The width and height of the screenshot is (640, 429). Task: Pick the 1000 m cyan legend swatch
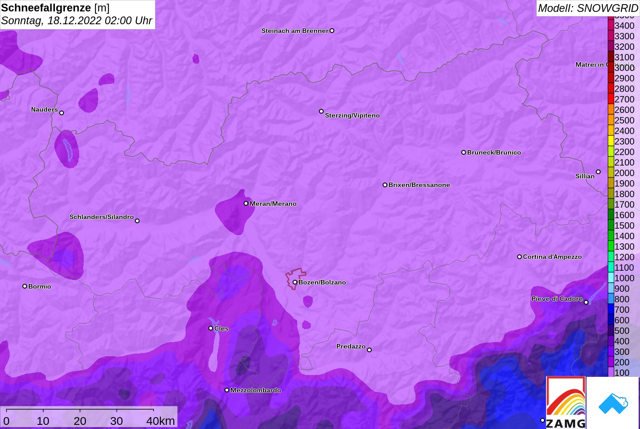click(x=611, y=278)
